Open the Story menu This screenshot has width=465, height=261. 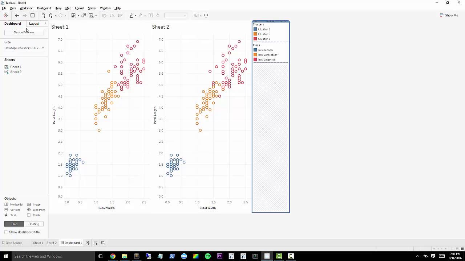(58, 8)
